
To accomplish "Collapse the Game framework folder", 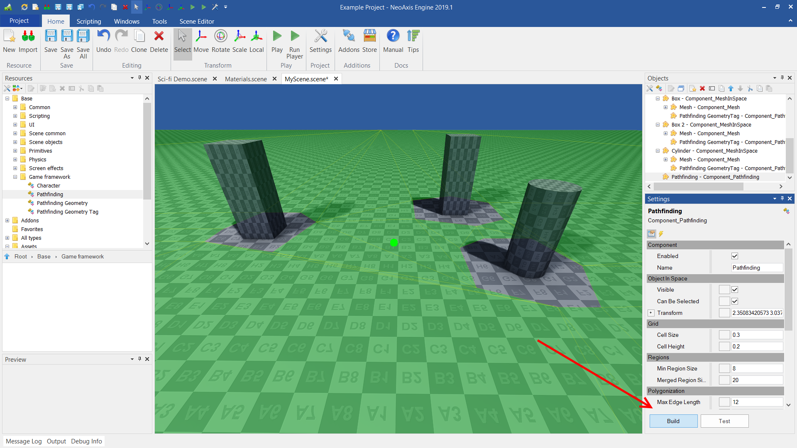I will tap(15, 177).
